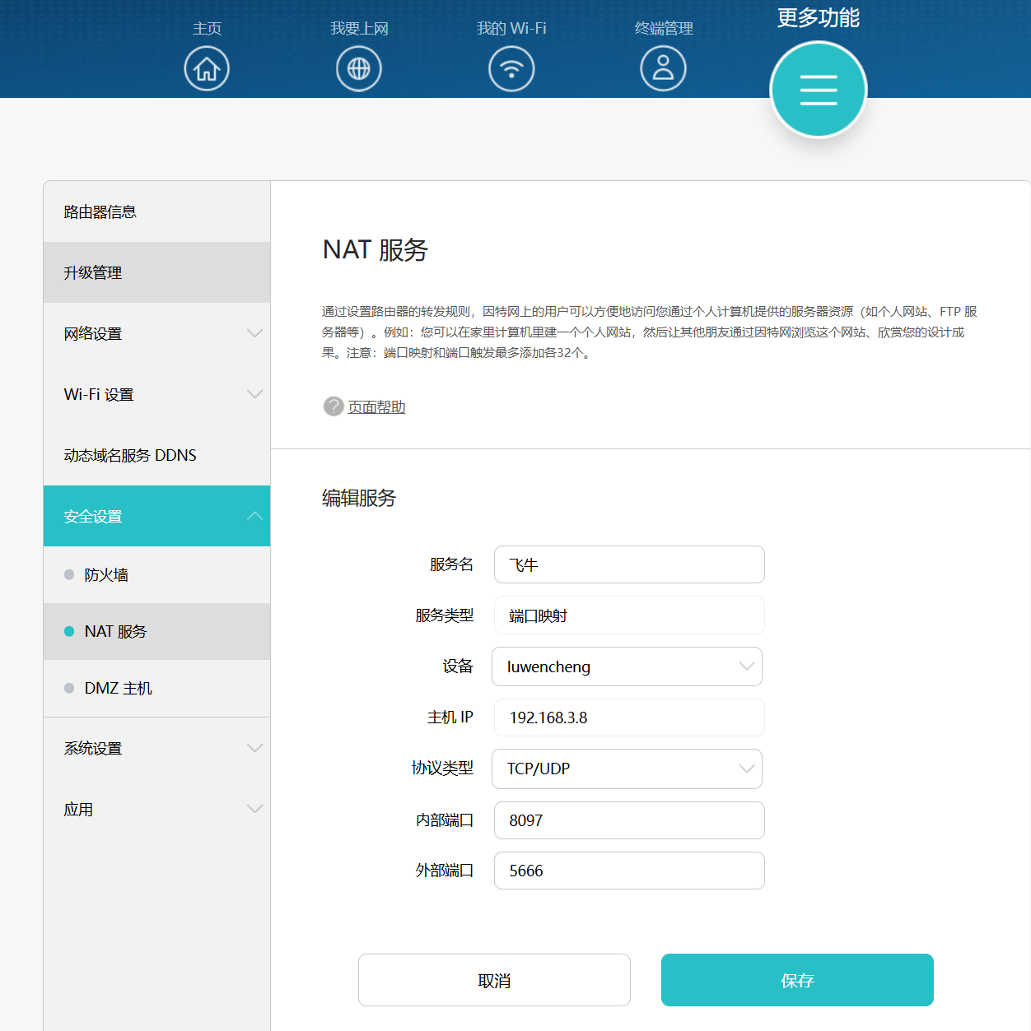Collapse the 安全设置 section chevron
Viewport: 1031px width, 1031px height.
(x=255, y=516)
